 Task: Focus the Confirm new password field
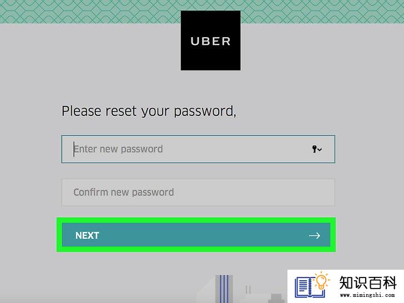(x=198, y=192)
